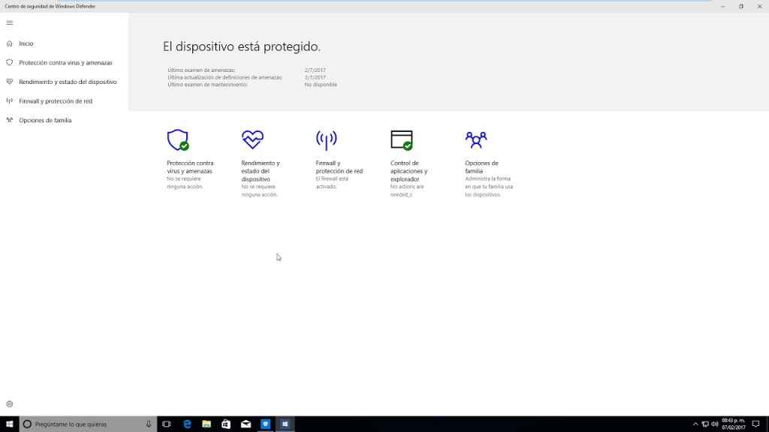The image size is (769, 432).
Task: Open the Windows Store taskbar icon
Action: click(226, 424)
